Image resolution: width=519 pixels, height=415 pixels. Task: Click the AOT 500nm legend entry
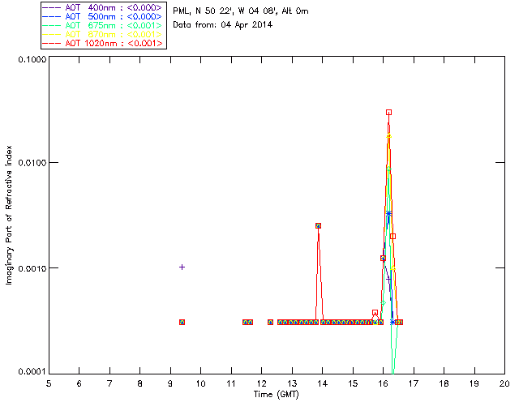click(103, 16)
